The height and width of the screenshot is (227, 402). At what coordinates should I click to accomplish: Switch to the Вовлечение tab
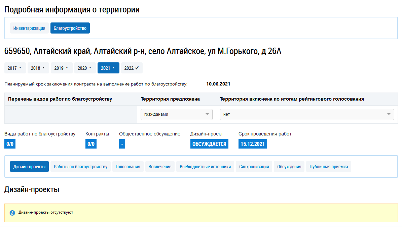coord(160,167)
